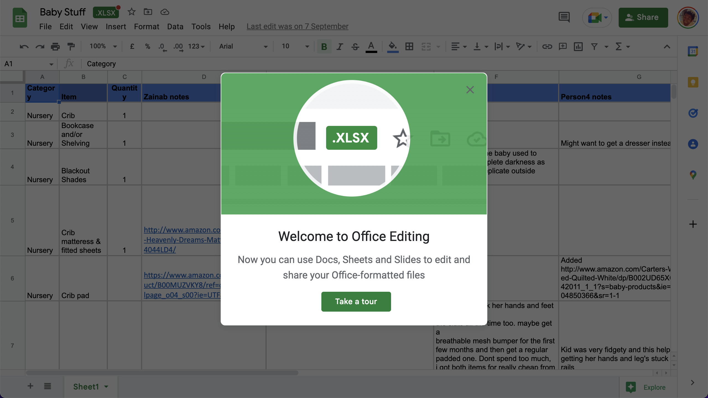The image size is (708, 398).
Task: Format as currency with pound icon
Action: point(132,46)
